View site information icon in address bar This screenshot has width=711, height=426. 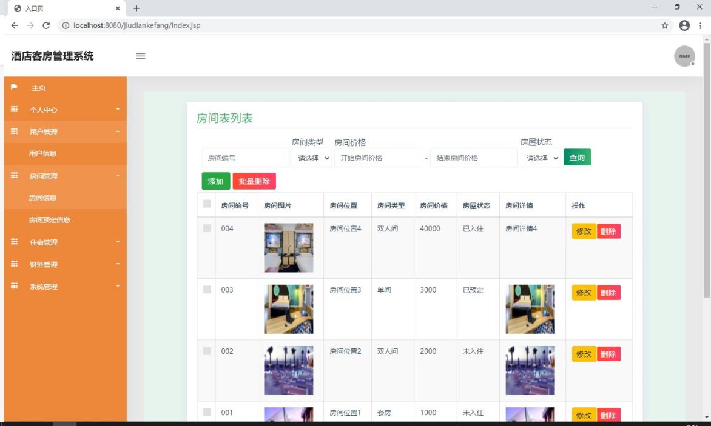point(66,25)
